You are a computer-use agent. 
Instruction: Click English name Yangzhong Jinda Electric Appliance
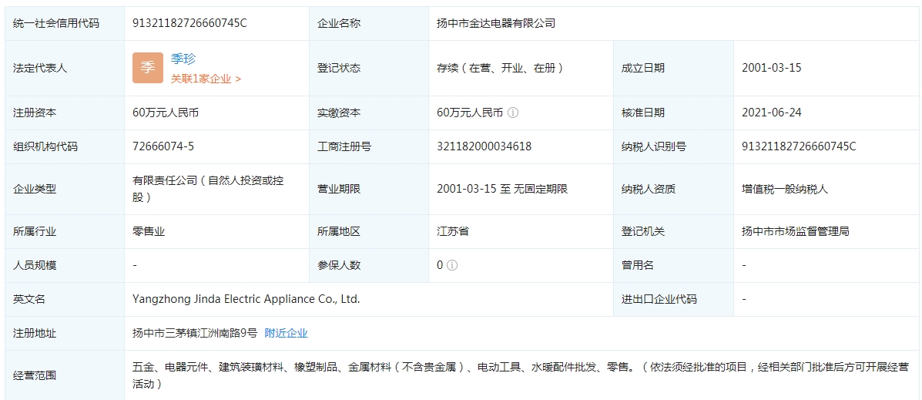[x=246, y=299]
